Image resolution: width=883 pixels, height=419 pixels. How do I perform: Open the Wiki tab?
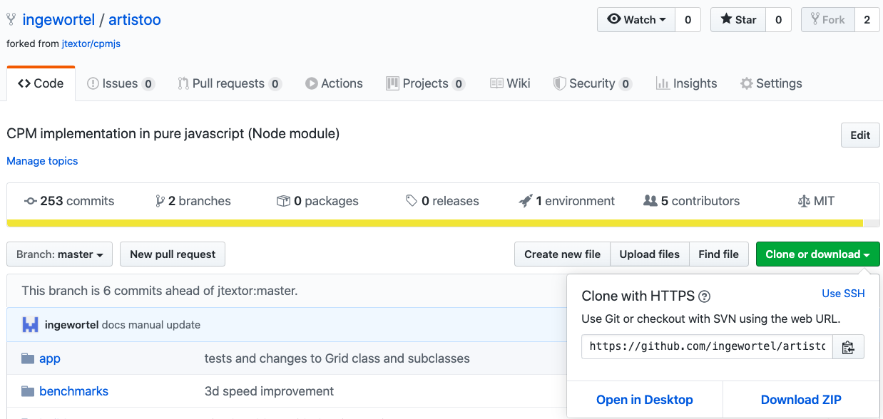click(x=510, y=83)
